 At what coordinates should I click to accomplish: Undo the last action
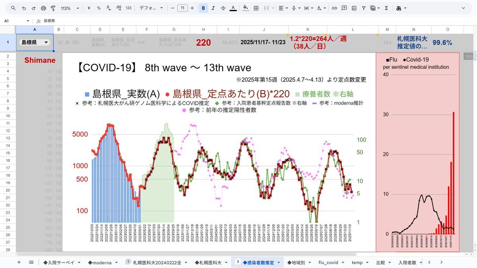24,8
